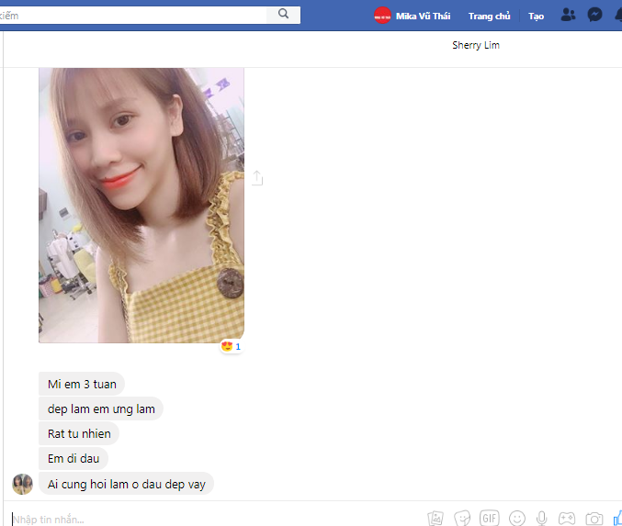Viewport: 622px width, 526px height.
Task: Click the heart-eyes reaction on photo
Action: tap(230, 346)
